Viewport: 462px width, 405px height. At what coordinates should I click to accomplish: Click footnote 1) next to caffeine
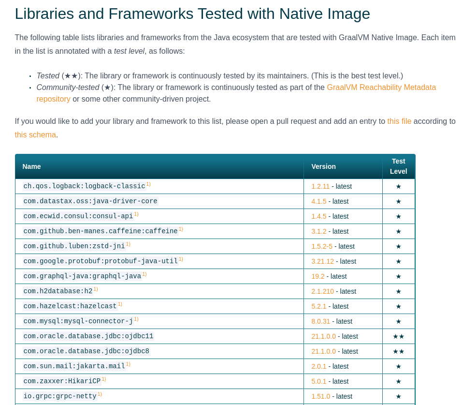tap(181, 229)
